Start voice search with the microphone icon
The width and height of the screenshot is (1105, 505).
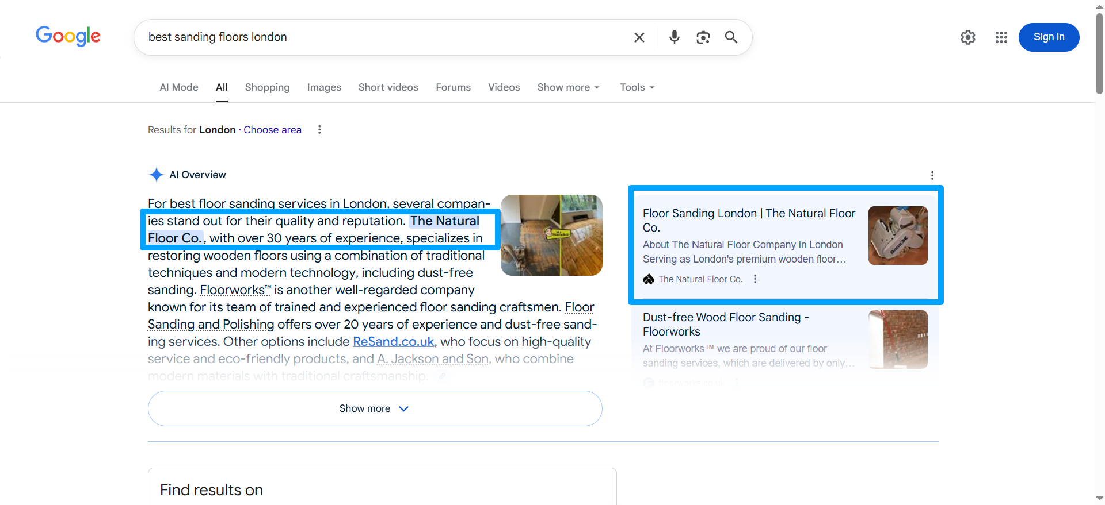pyautogui.click(x=674, y=37)
